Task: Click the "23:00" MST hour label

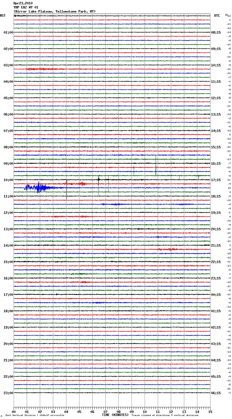Action: coord(8,393)
